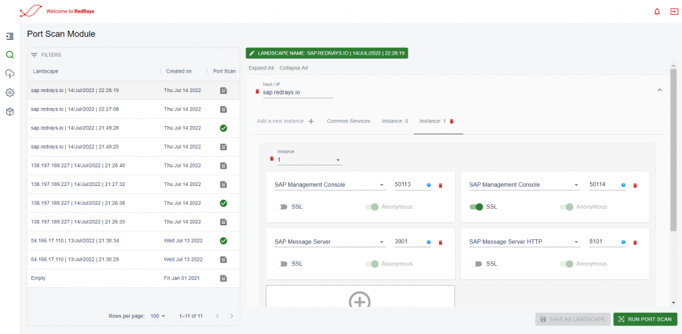Open SAP Message Server HTTP service dropdown
682x334 pixels.
coord(525,242)
